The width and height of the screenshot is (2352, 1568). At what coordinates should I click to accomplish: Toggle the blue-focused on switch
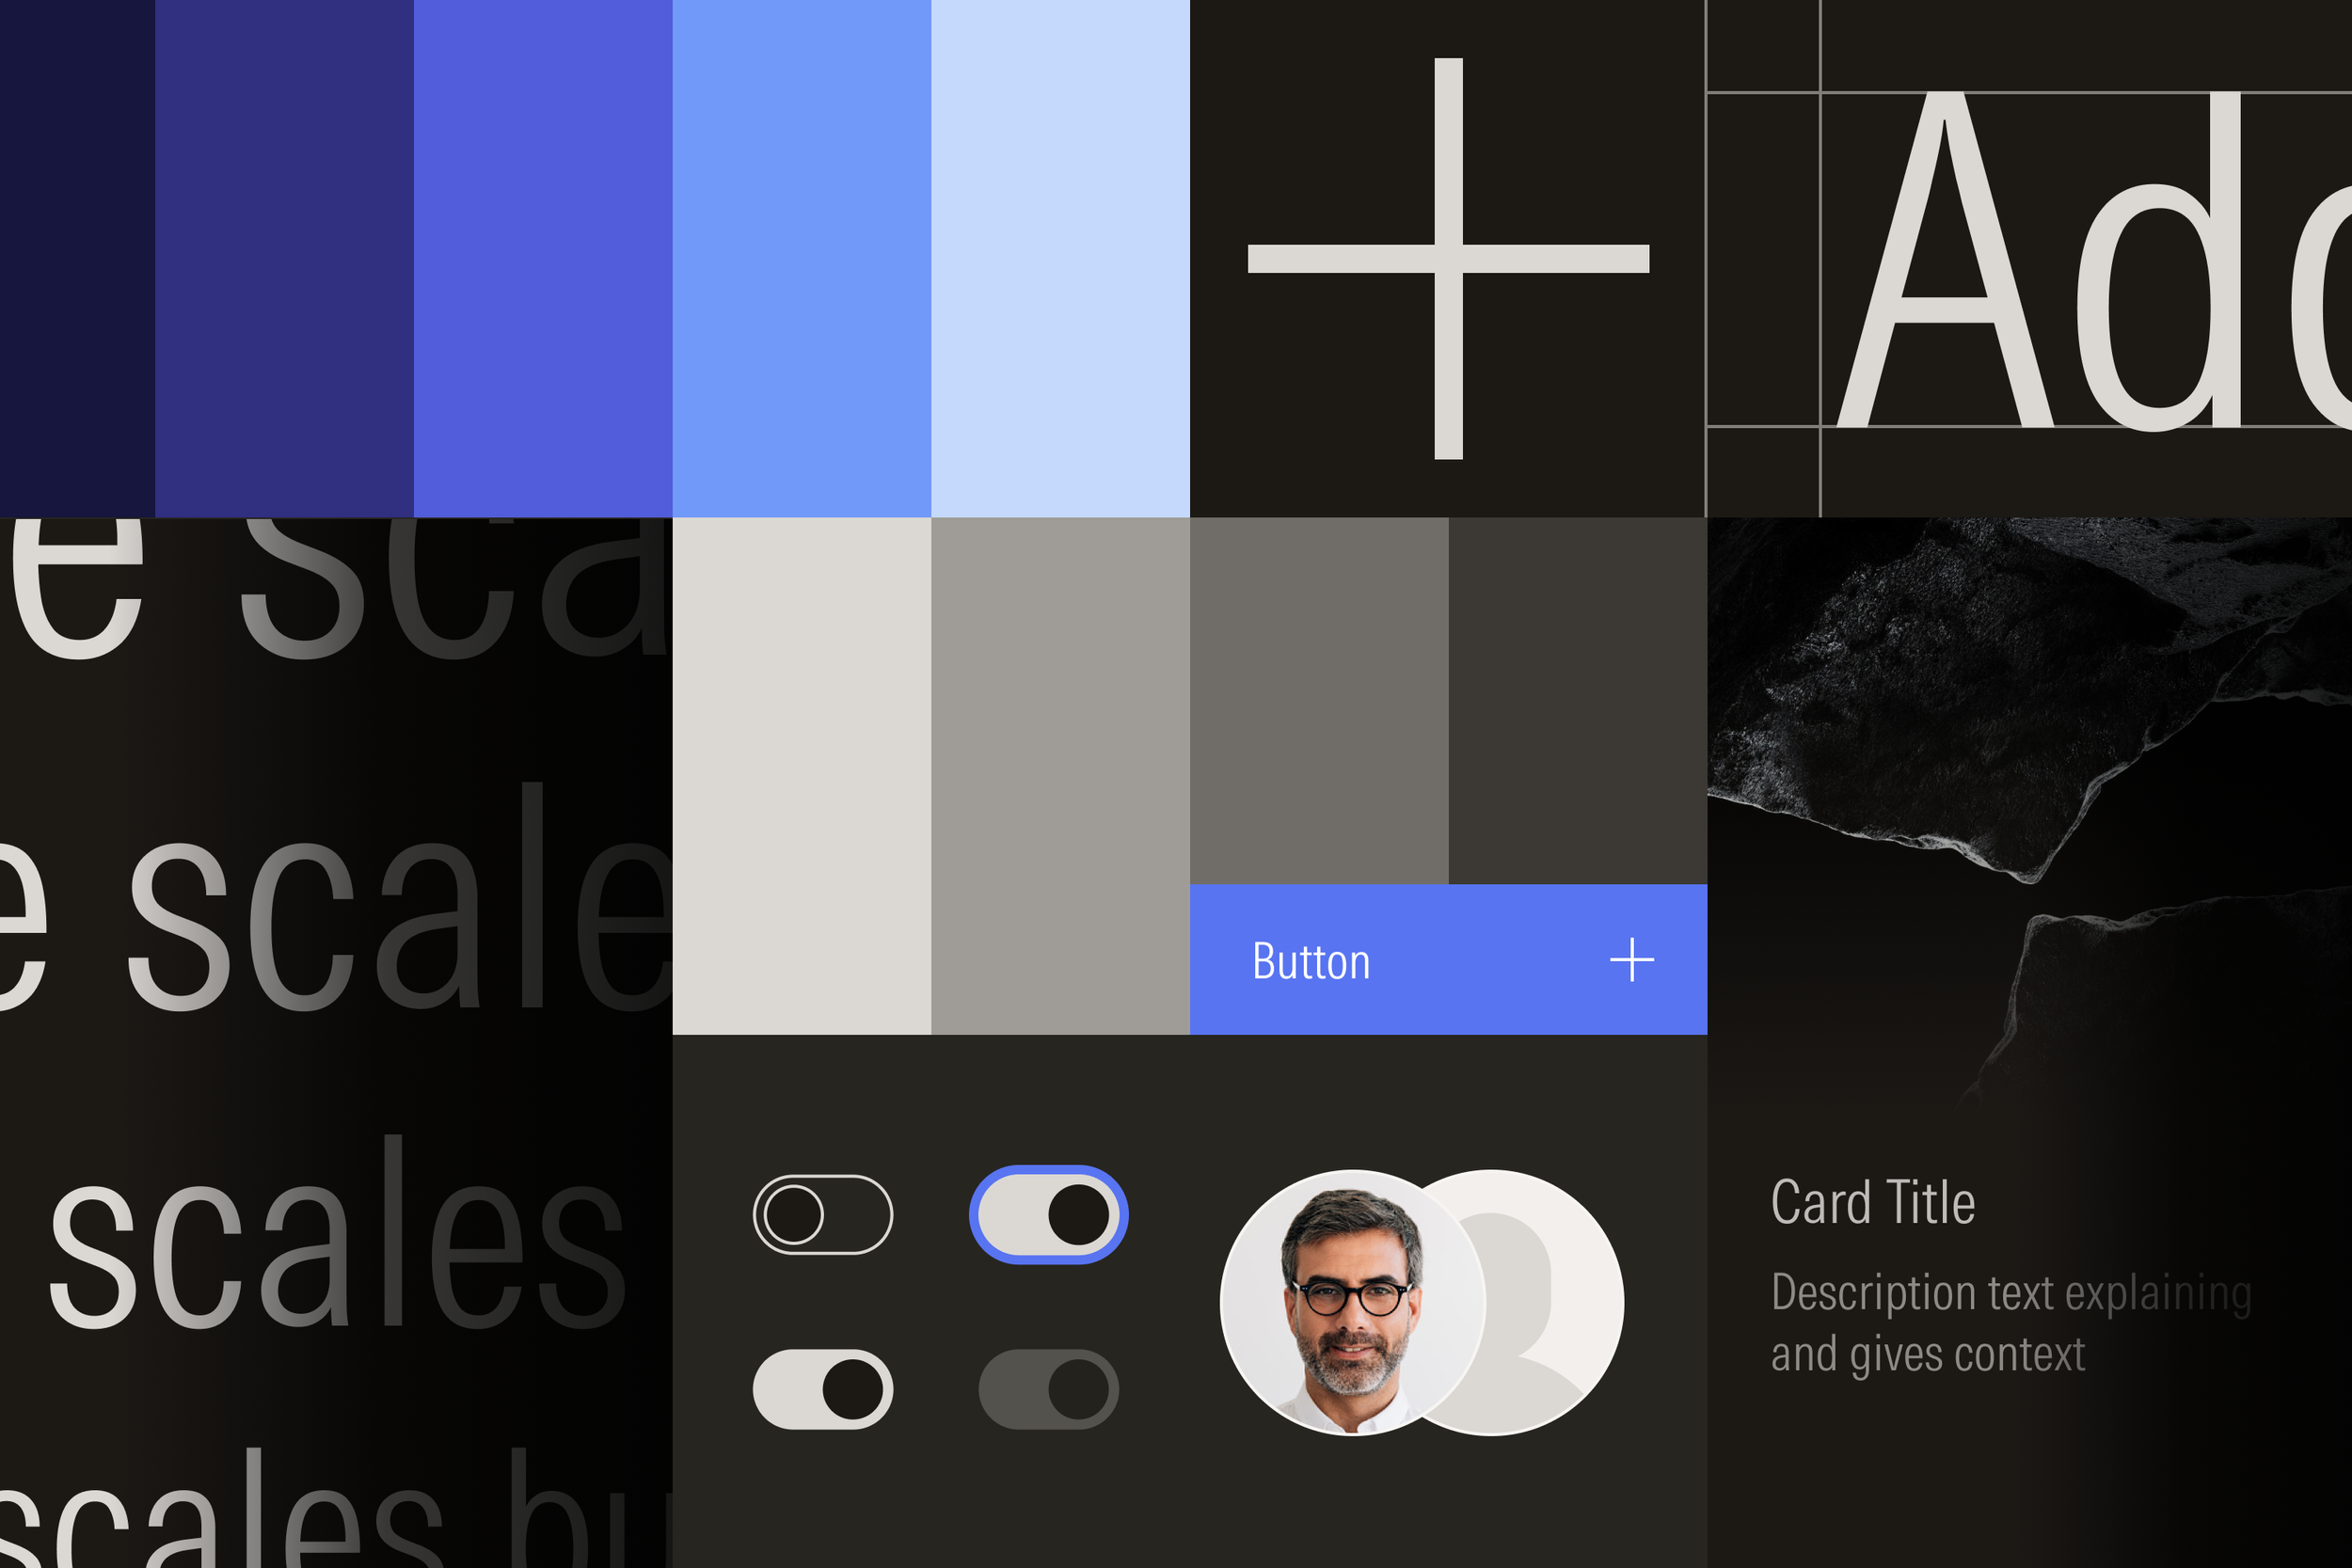pyautogui.click(x=1048, y=1214)
